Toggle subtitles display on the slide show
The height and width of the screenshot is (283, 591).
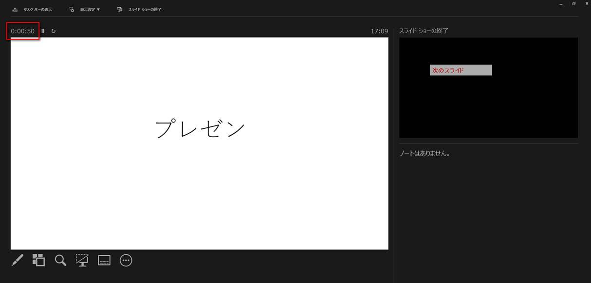pyautogui.click(x=104, y=260)
